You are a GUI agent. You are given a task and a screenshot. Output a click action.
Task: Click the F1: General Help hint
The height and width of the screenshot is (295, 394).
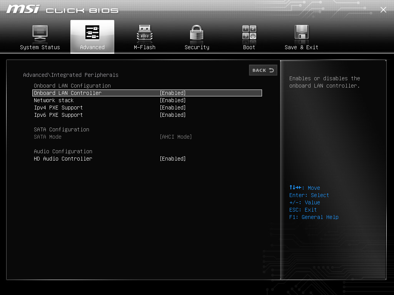pyautogui.click(x=314, y=217)
